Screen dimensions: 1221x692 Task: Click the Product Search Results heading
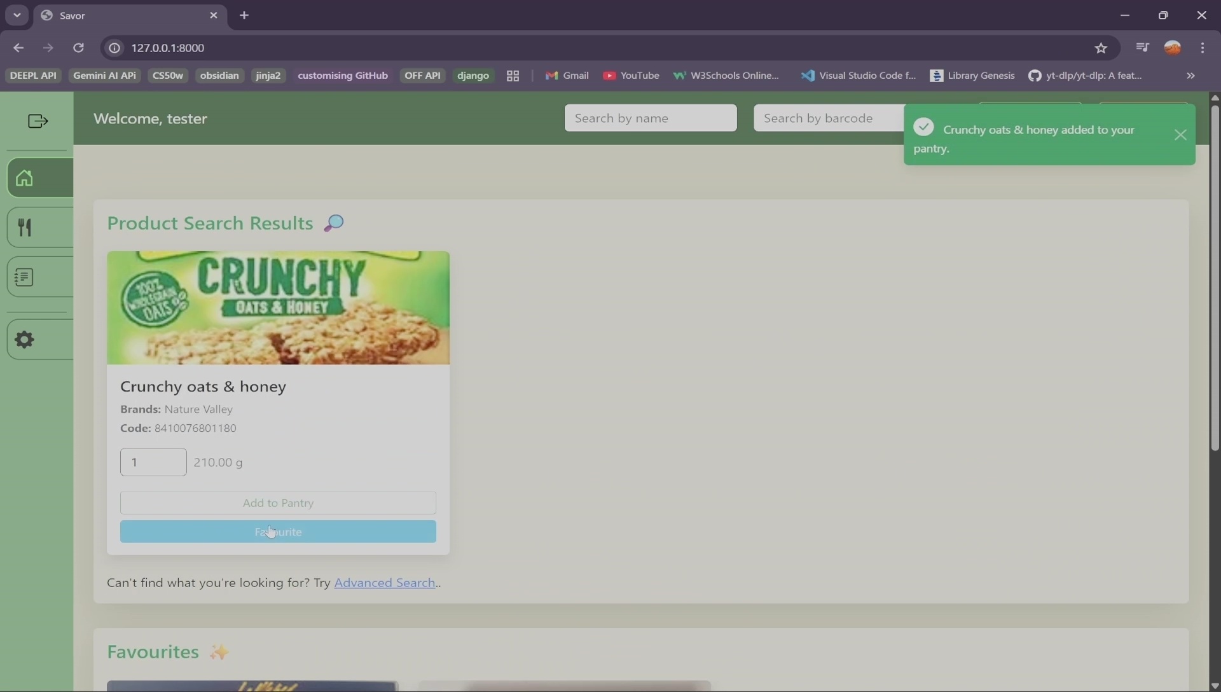[210, 223]
